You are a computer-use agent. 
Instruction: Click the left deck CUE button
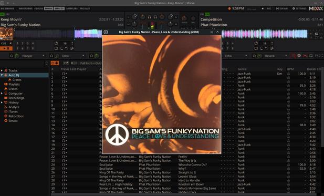[4, 43]
